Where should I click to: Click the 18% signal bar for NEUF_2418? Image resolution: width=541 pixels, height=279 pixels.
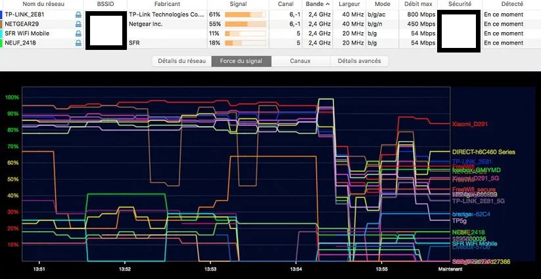[x=247, y=43]
